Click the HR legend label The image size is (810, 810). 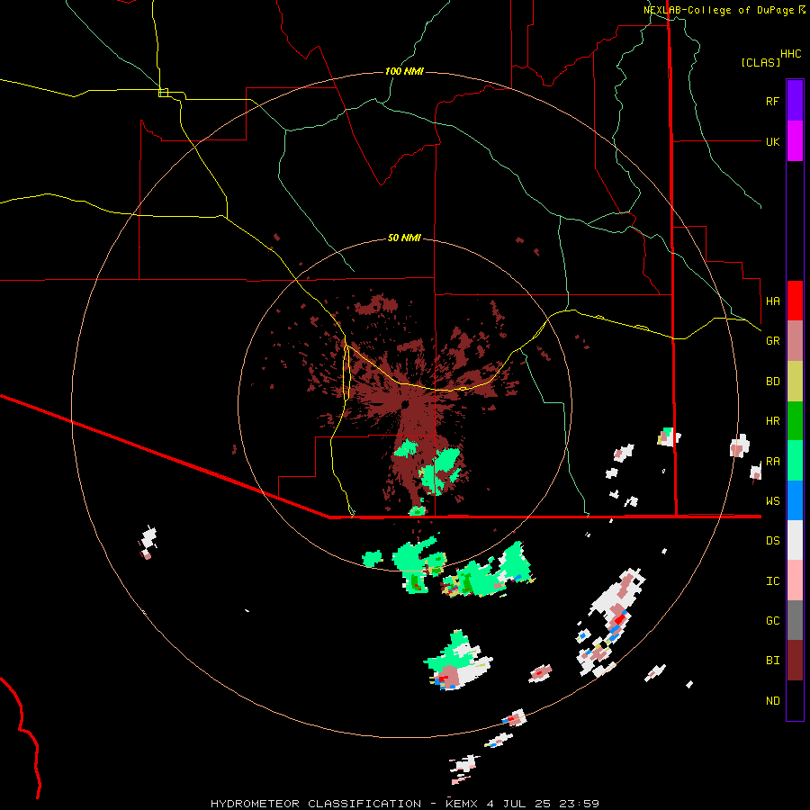772,421
